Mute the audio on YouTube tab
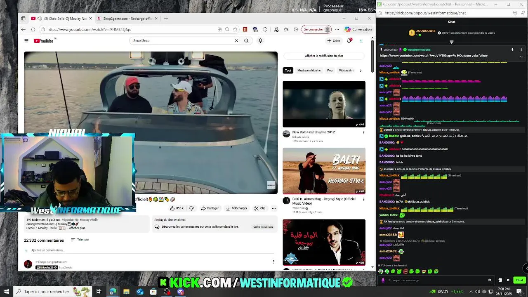528x297 pixels. [x=40, y=19]
